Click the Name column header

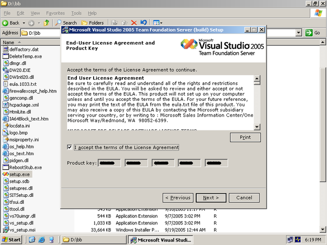coord(31,42)
